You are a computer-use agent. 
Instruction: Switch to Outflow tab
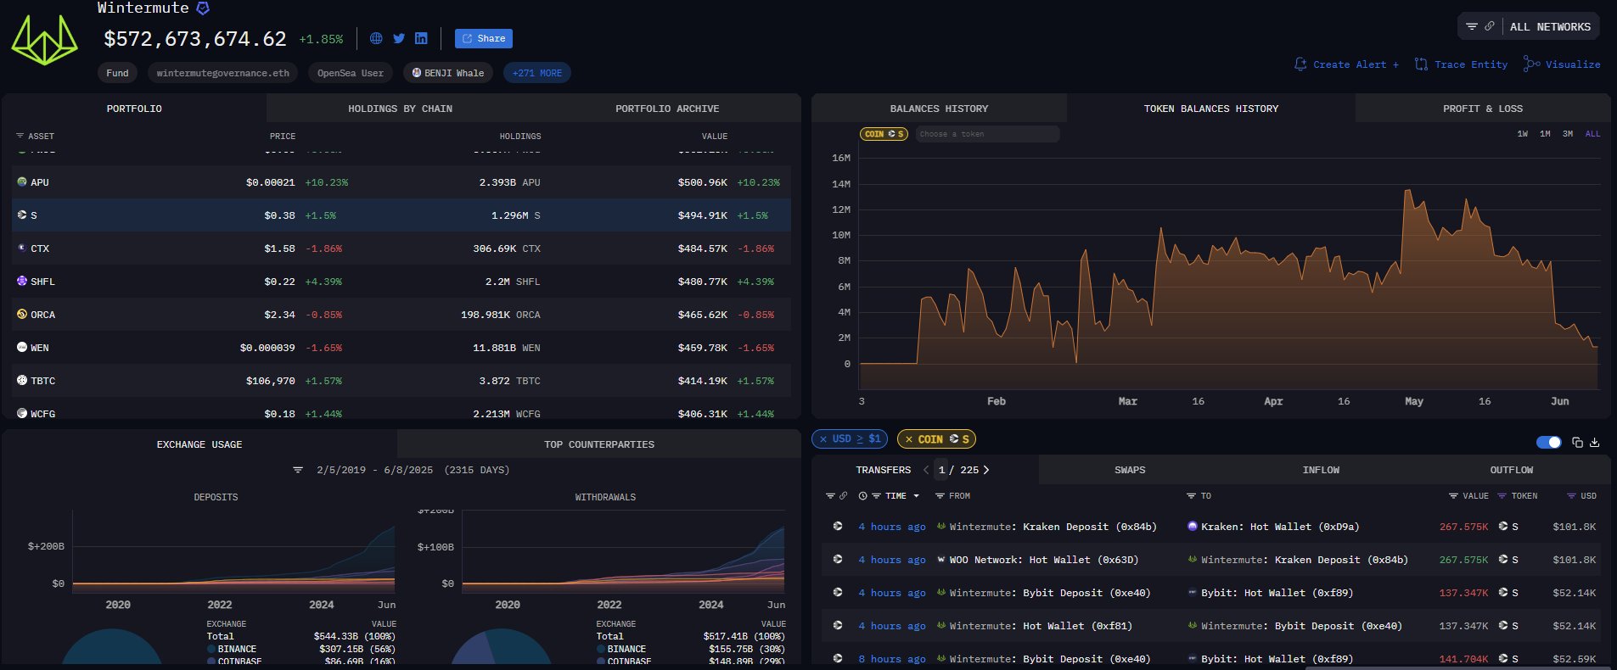point(1512,470)
